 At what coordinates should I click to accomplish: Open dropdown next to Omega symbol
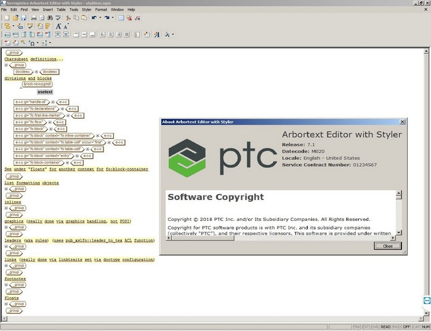pyautogui.click(x=38, y=43)
